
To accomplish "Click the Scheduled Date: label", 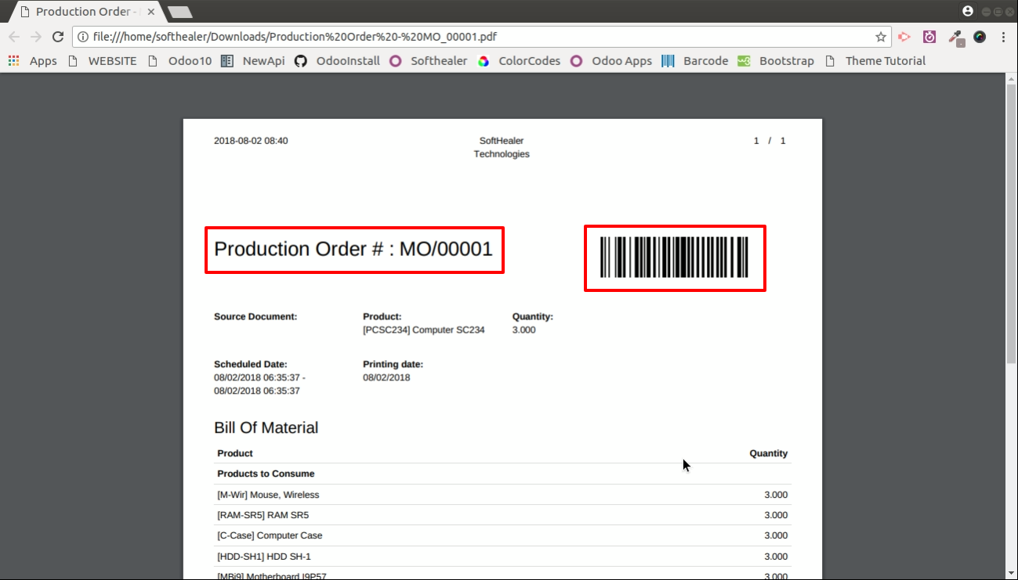I will pyautogui.click(x=251, y=365).
